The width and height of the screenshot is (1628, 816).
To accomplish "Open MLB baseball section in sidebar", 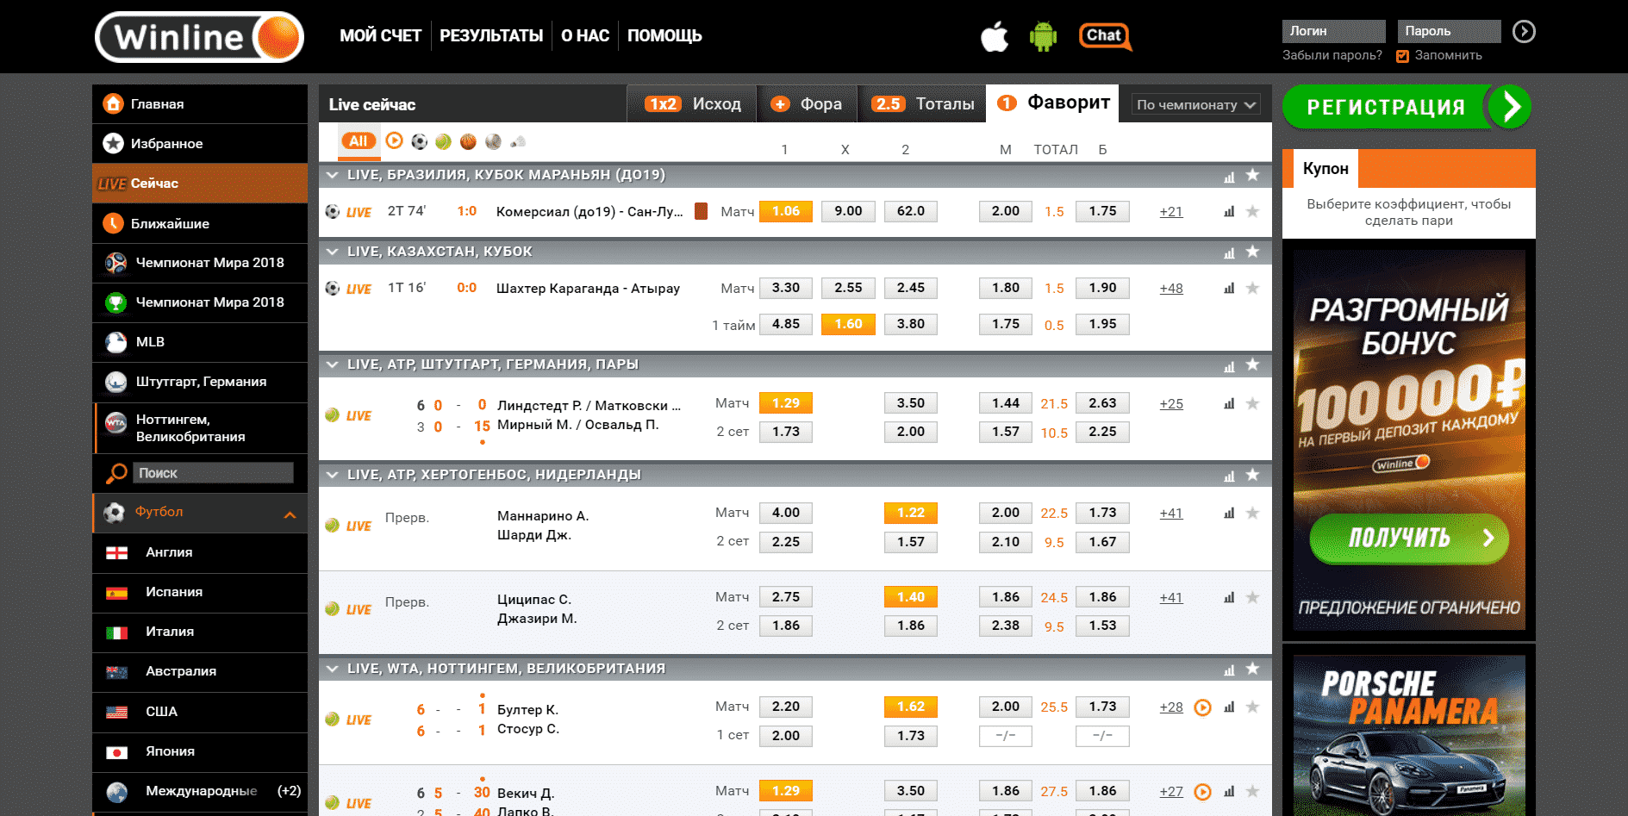I will pyautogui.click(x=200, y=342).
